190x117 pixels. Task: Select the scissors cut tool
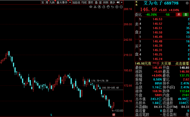[x=95, y=7]
